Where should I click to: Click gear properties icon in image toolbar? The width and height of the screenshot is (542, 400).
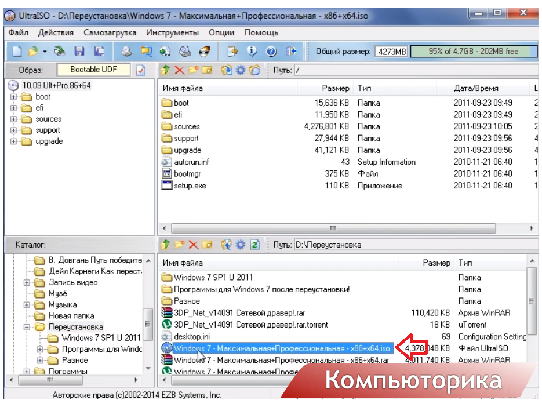point(241,70)
